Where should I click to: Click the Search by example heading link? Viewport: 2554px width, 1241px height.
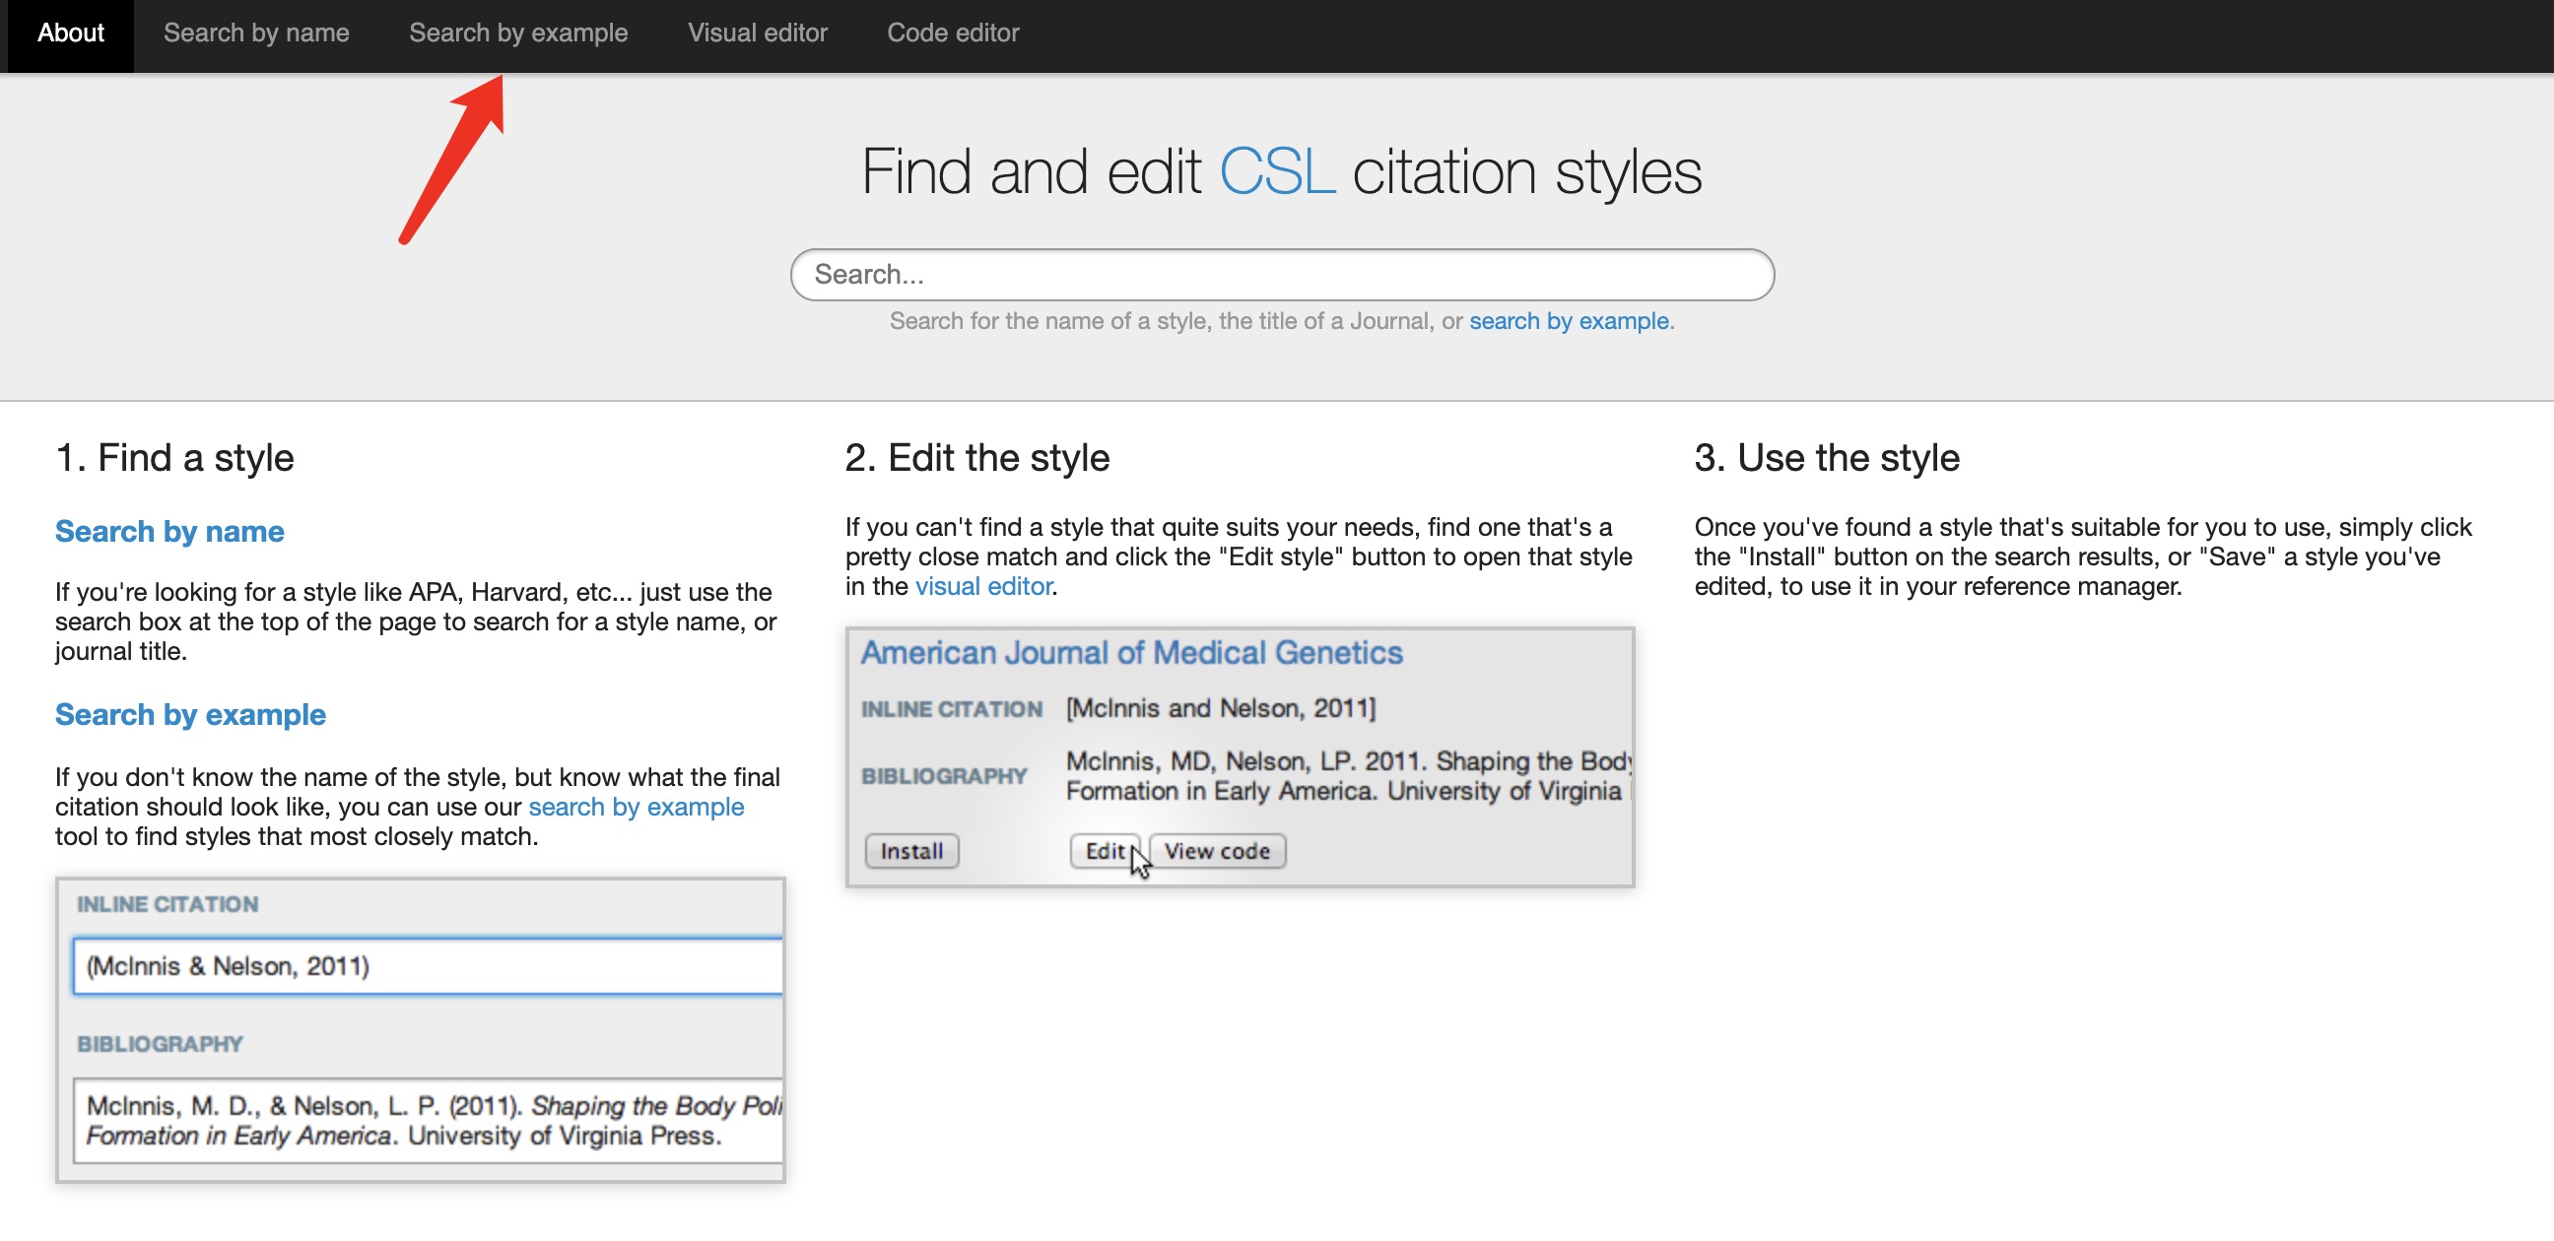(189, 715)
